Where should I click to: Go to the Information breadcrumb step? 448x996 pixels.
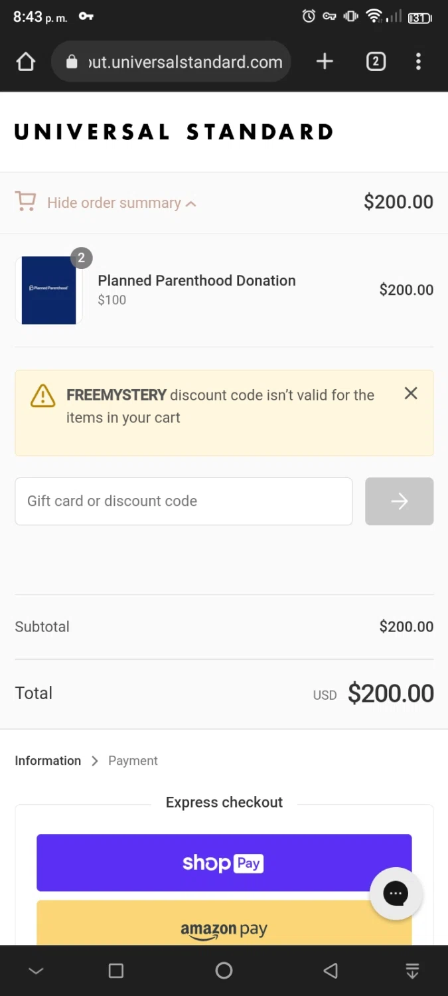tap(48, 761)
